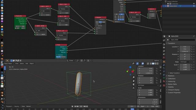Click the Location Z field in Properties

tap(185, 51)
